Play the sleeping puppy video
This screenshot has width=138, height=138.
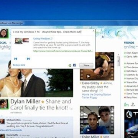tap(88, 76)
